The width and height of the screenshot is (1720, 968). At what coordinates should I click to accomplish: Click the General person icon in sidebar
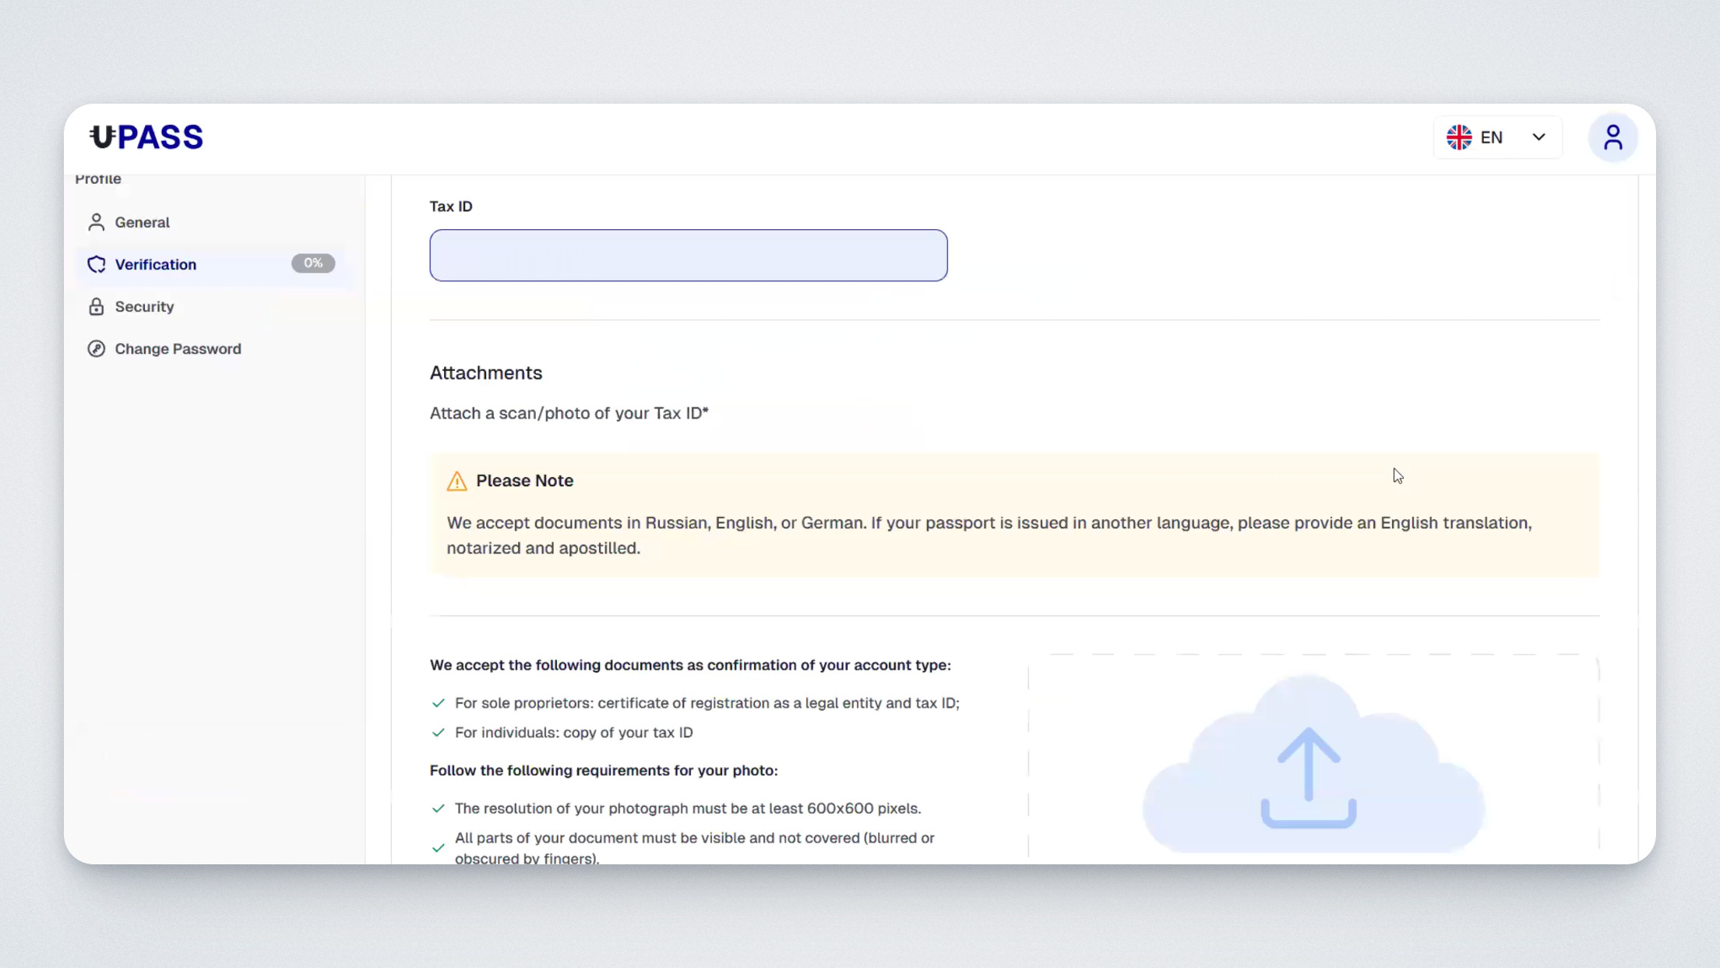96,222
